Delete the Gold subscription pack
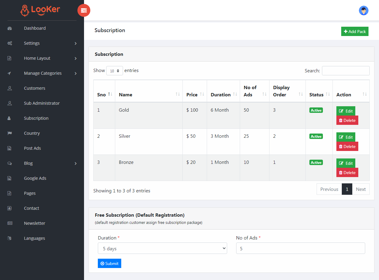Image resolution: width=379 pixels, height=280 pixels. (347, 120)
